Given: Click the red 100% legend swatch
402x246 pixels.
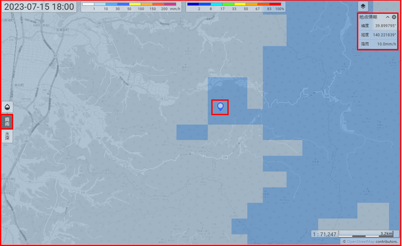Looking at the screenshot, I should click(275, 4).
